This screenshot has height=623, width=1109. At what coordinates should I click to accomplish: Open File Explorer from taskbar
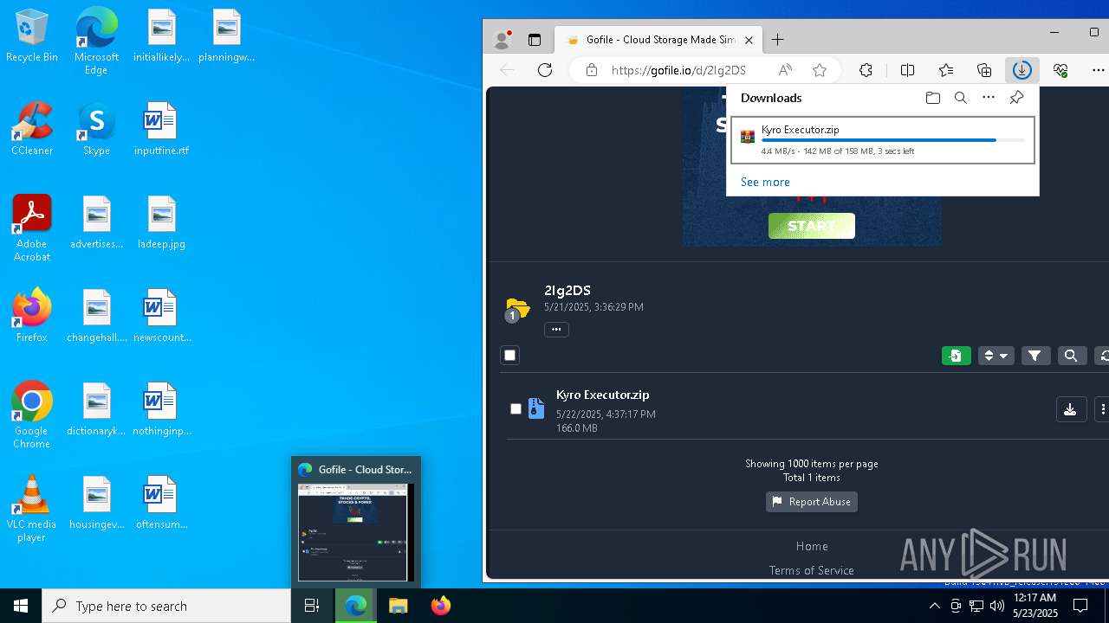398,606
